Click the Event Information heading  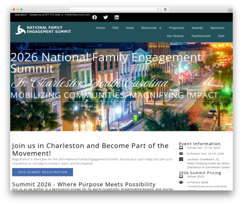click(200, 143)
